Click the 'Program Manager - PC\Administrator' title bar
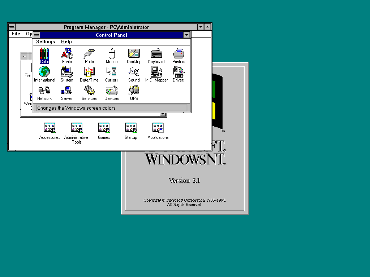The width and height of the screenshot is (370, 277). click(x=106, y=27)
